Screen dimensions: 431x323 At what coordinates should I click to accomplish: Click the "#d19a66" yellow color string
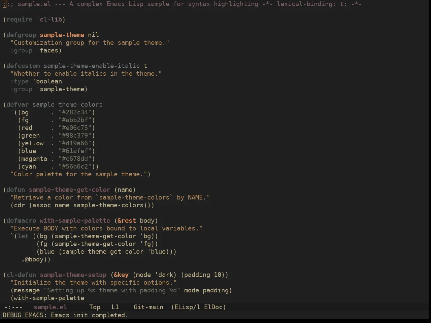click(75, 143)
